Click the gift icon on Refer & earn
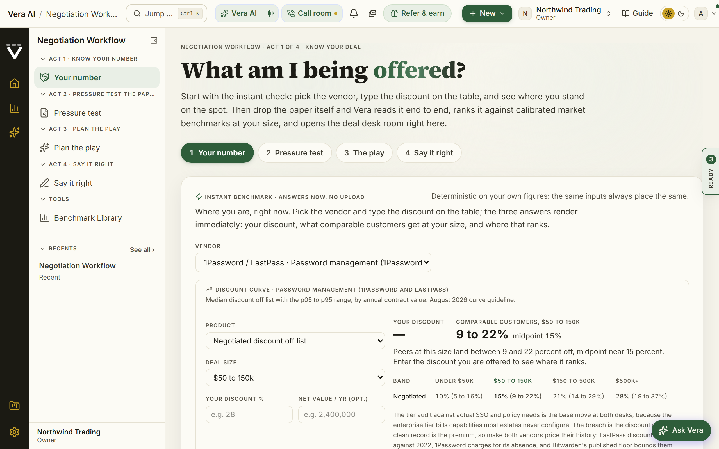Viewport: 719px width, 449px height. 394,13
